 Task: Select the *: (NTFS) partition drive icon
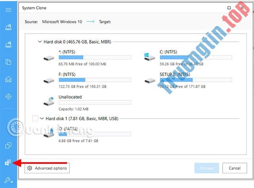[49, 58]
